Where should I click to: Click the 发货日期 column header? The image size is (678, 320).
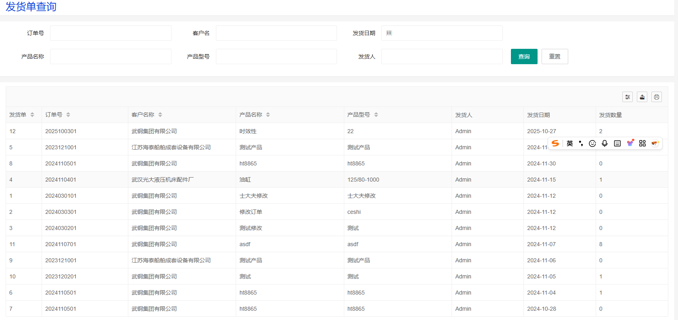pyautogui.click(x=538, y=115)
